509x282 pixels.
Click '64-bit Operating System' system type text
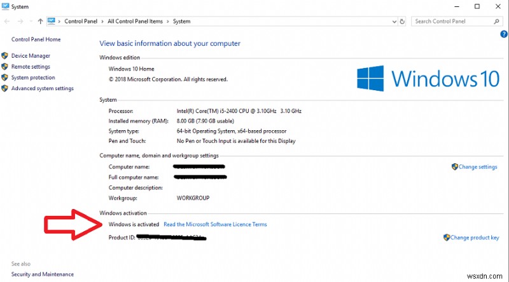click(x=232, y=131)
